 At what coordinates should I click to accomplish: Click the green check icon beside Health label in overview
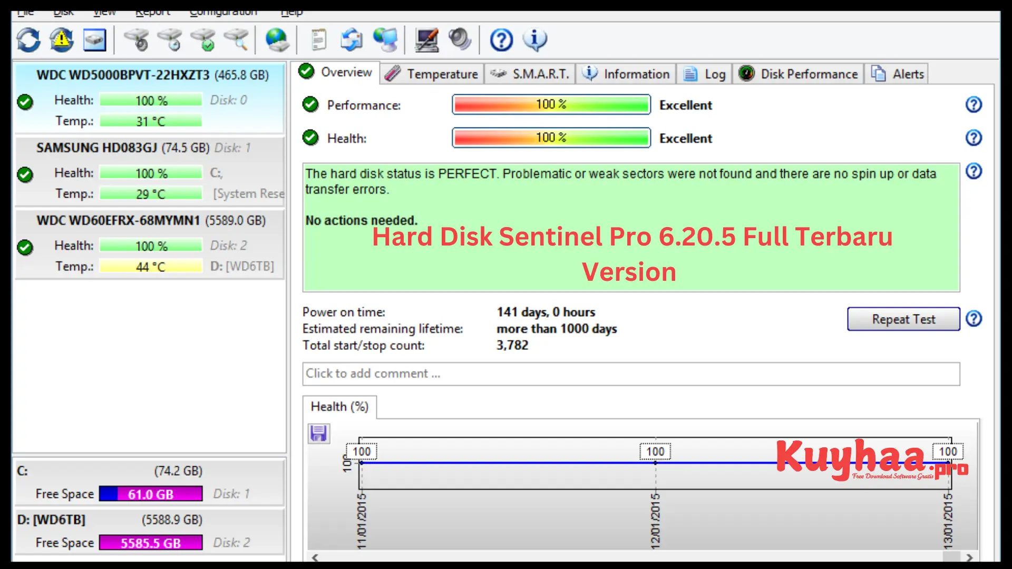310,138
